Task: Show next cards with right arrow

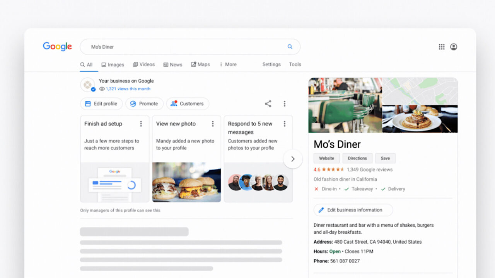Action: [x=293, y=159]
